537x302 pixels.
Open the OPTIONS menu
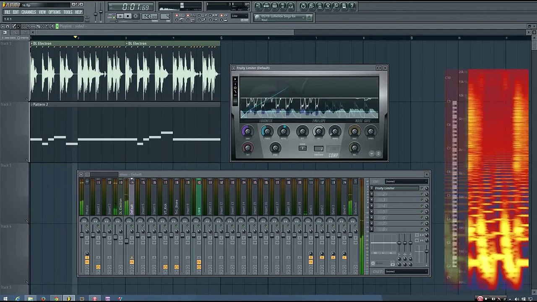click(55, 12)
